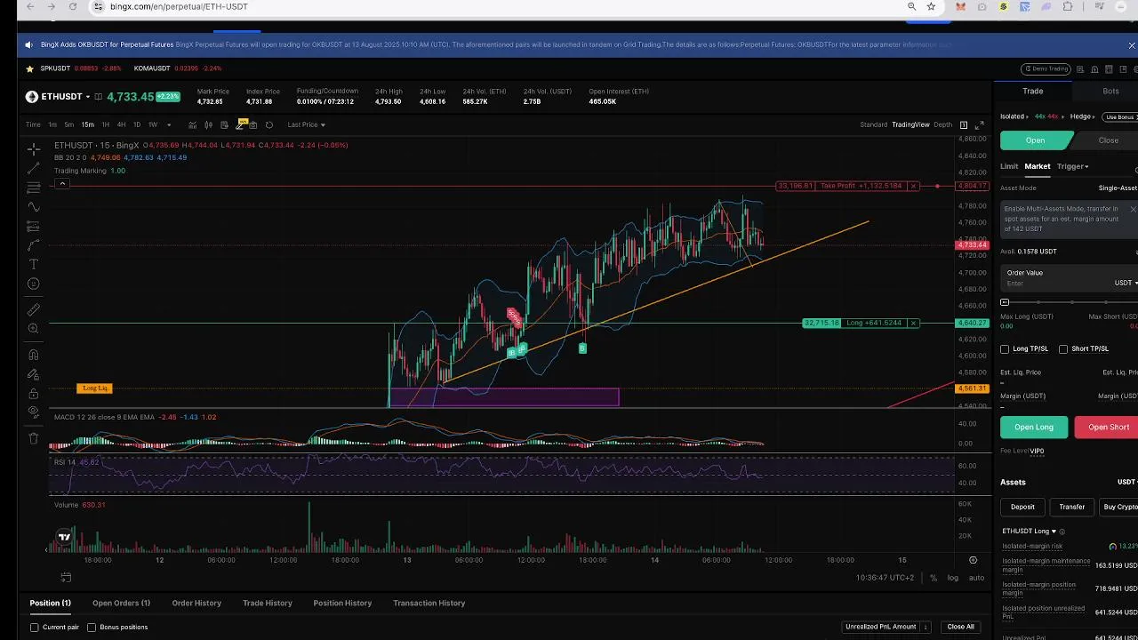The width and height of the screenshot is (1138, 640).
Task: Open chart settings gear at bottom right
Action: 973,560
